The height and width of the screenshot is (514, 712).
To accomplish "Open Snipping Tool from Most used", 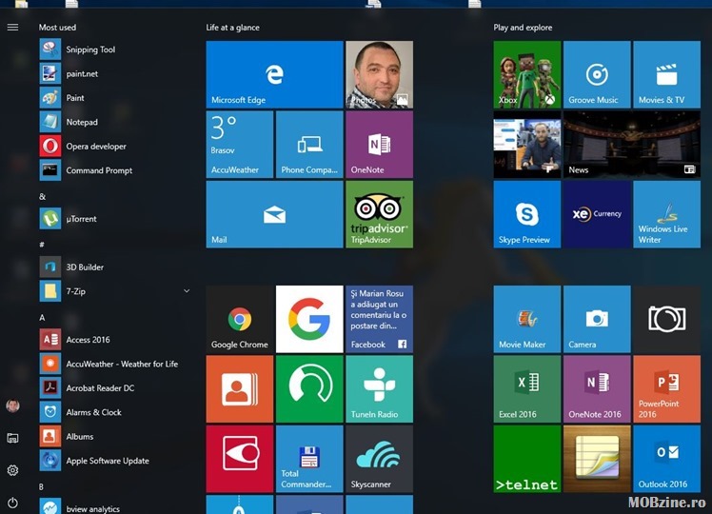I will click(x=89, y=49).
